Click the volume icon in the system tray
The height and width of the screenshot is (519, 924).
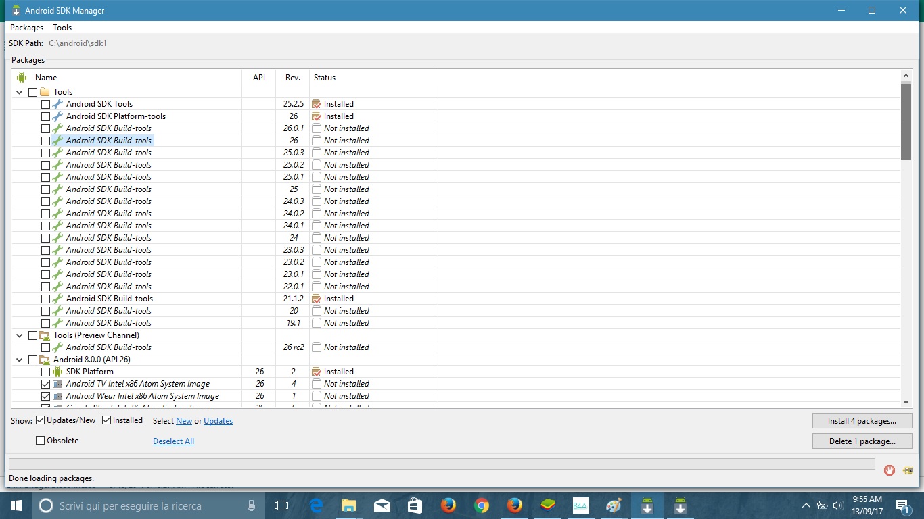[838, 505]
